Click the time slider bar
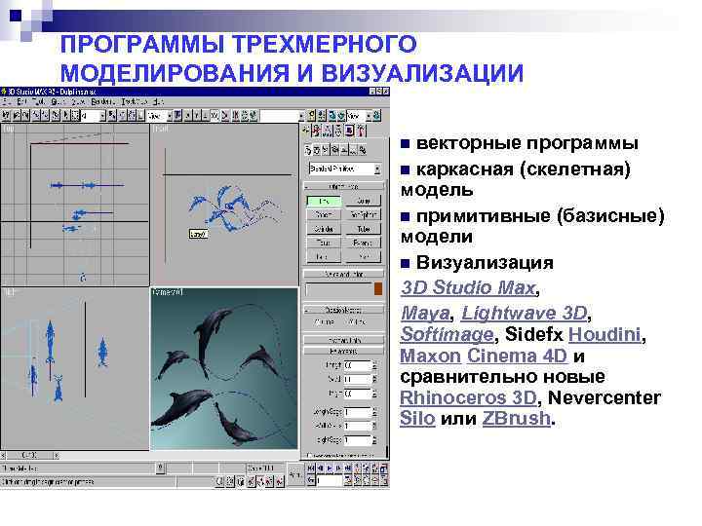Screen dimensions: 702x526 click(29, 455)
